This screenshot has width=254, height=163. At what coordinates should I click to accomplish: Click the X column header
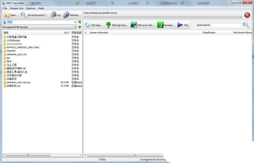click(86, 33)
